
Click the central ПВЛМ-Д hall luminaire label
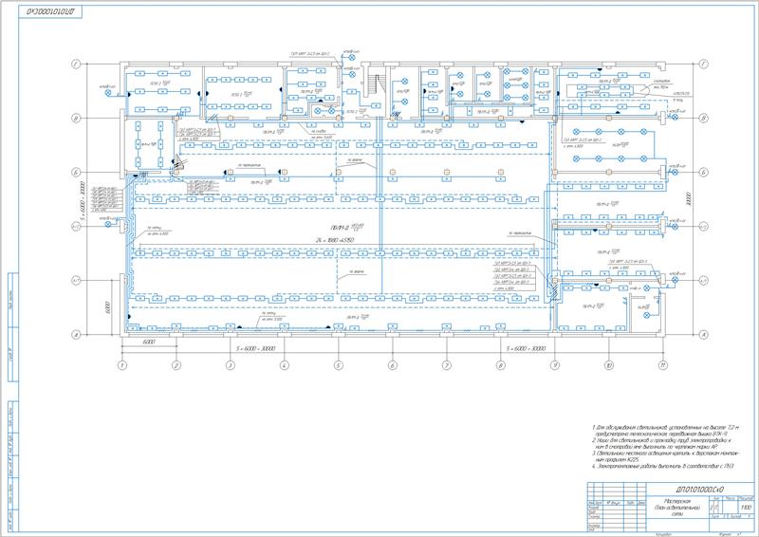(x=346, y=227)
